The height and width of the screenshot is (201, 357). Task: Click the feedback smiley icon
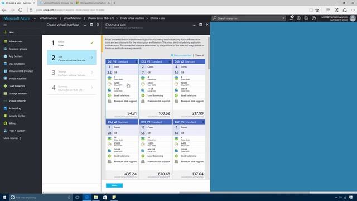pyautogui.click(x=306, y=18)
